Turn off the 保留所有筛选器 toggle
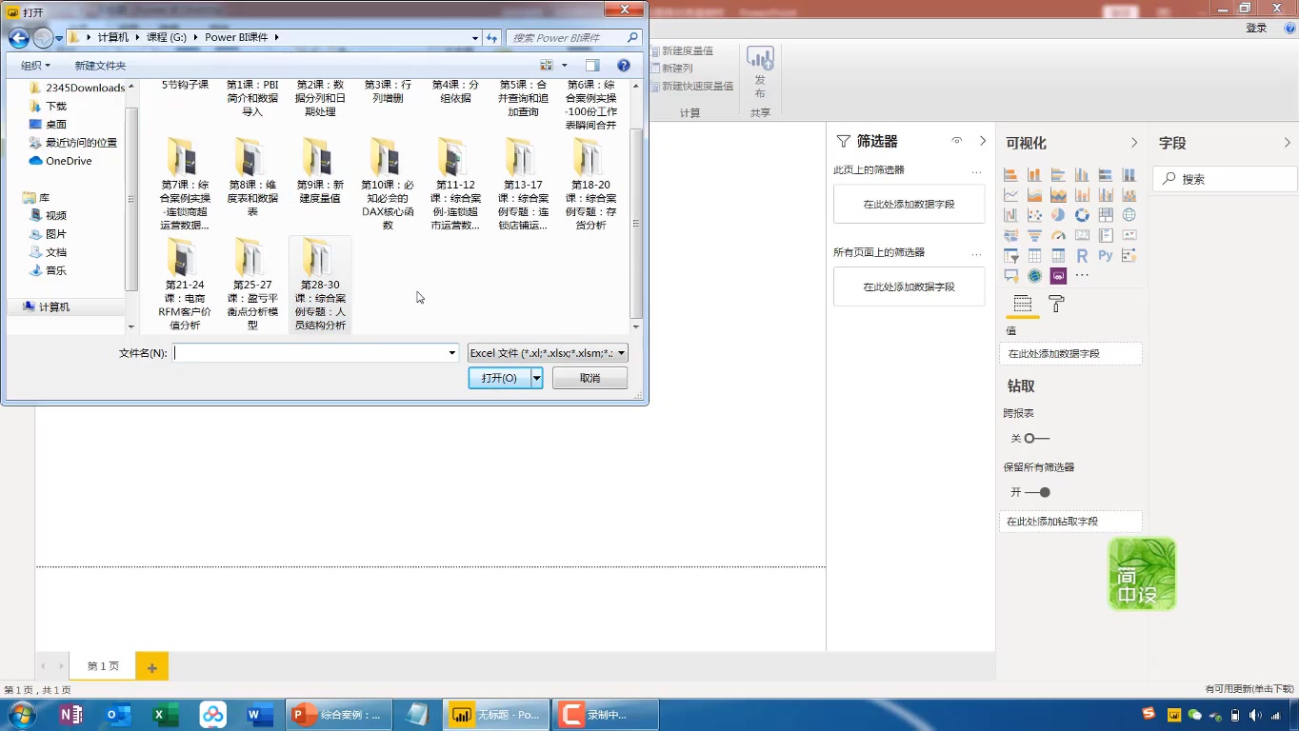The image size is (1299, 731). pyautogui.click(x=1038, y=492)
